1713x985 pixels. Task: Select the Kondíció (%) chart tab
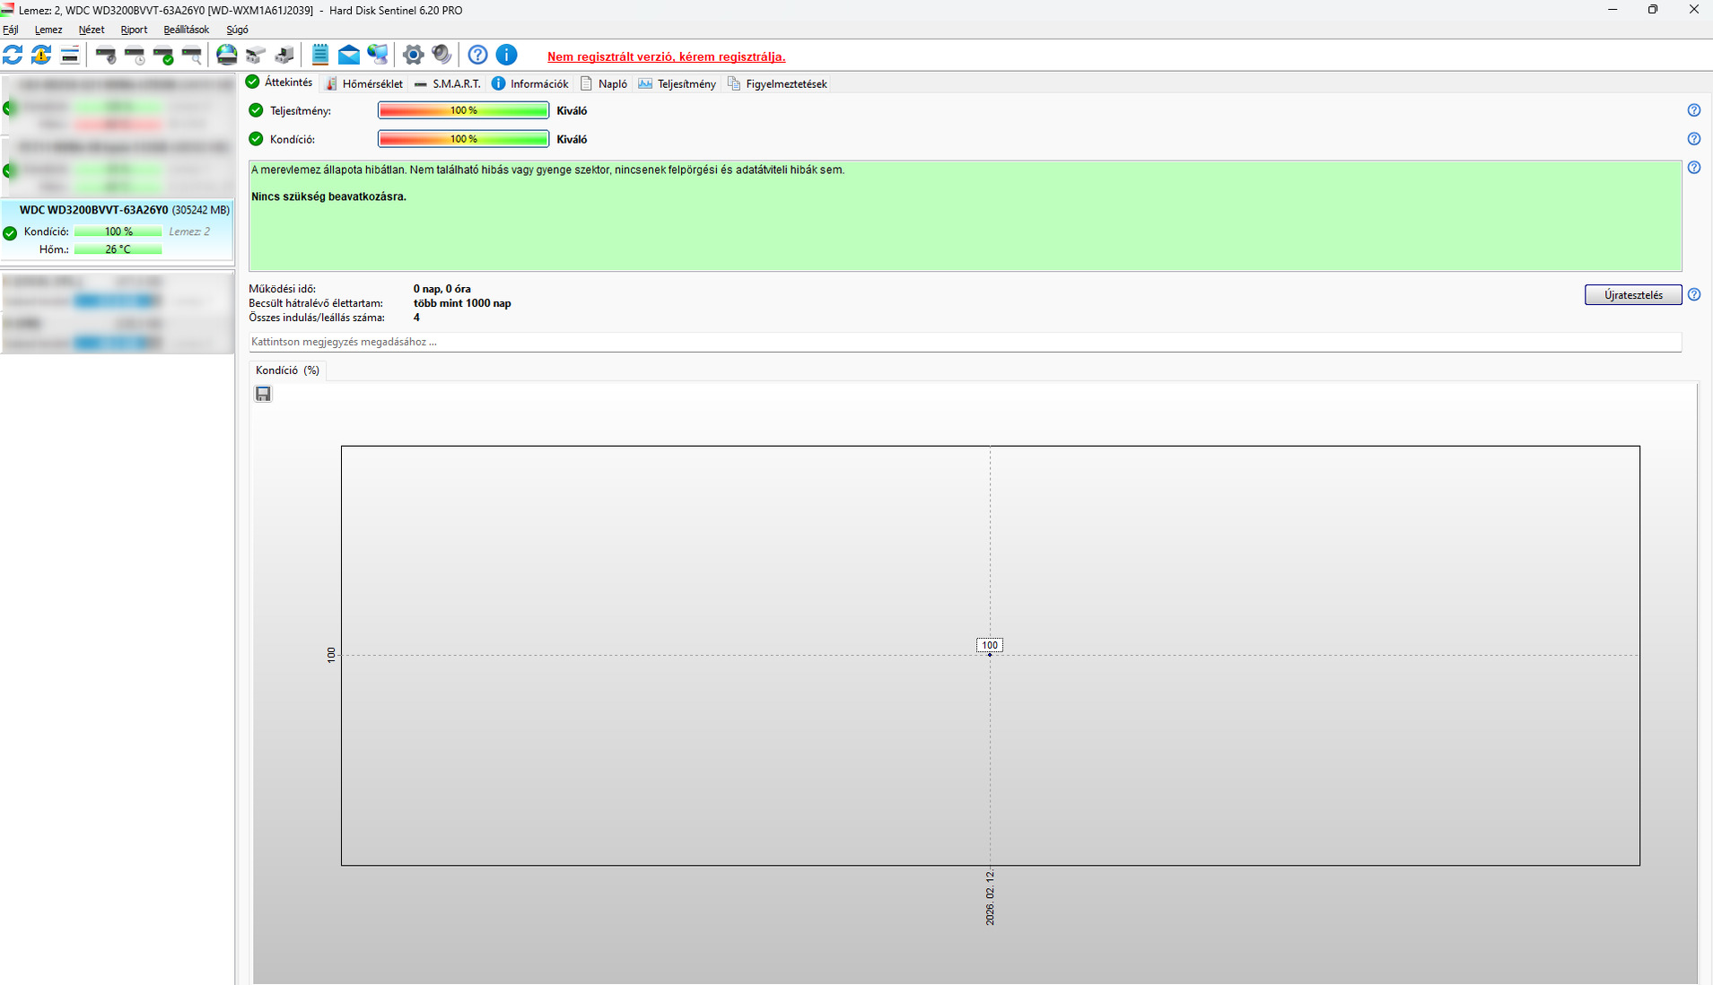coord(287,370)
